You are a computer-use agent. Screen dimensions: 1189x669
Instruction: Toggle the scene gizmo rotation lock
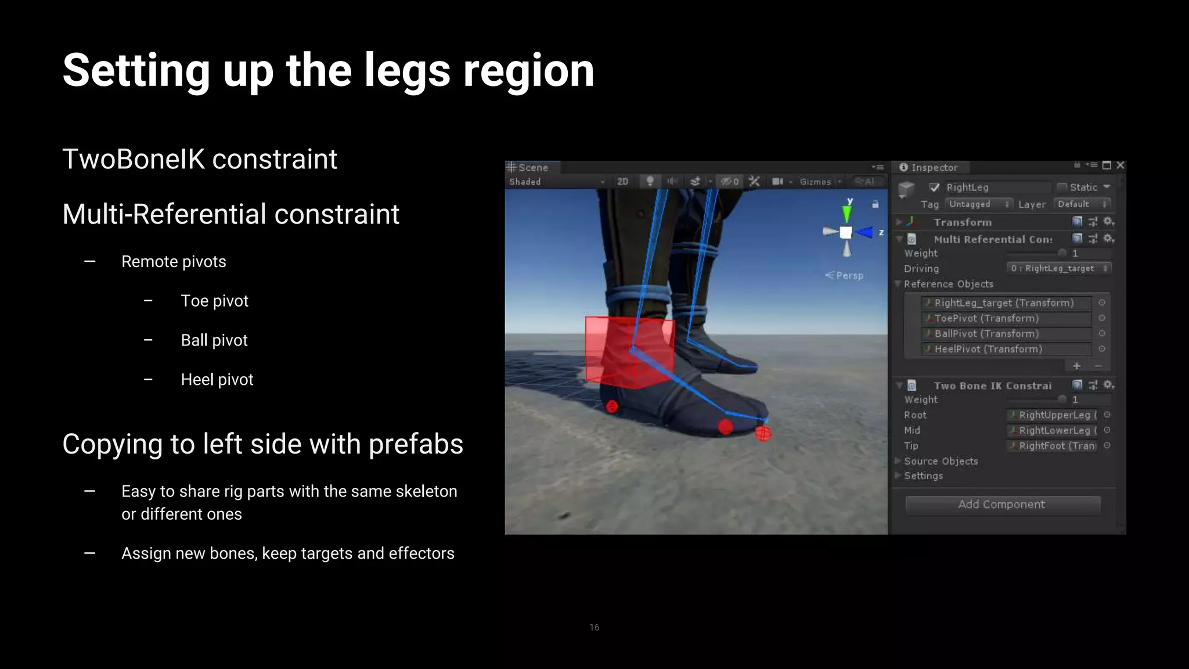click(x=875, y=204)
